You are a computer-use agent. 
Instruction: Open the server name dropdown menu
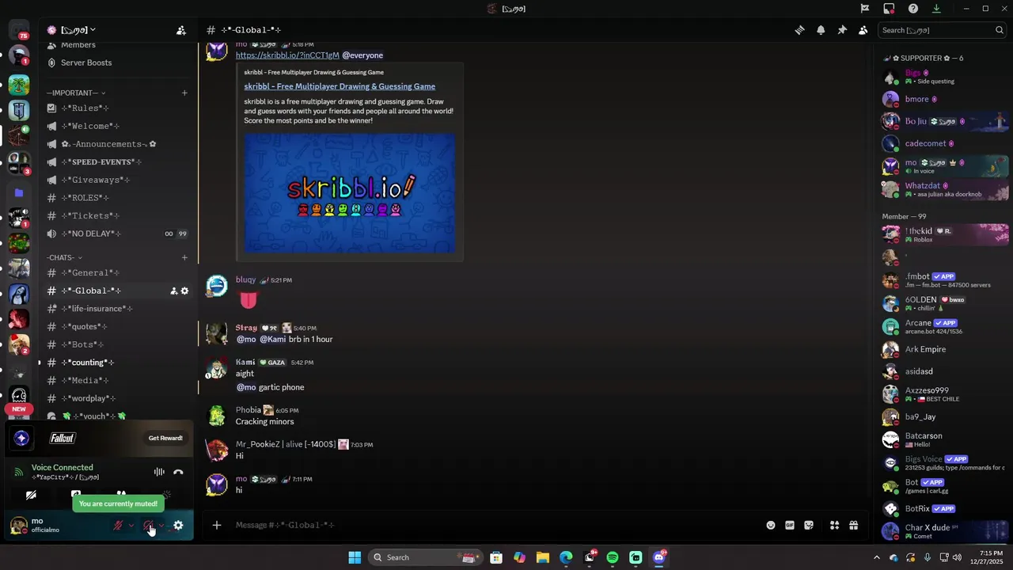click(78, 30)
